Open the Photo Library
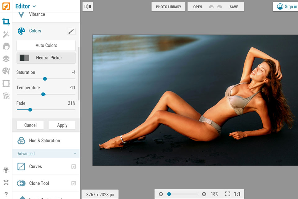298x199 pixels. pos(168,7)
